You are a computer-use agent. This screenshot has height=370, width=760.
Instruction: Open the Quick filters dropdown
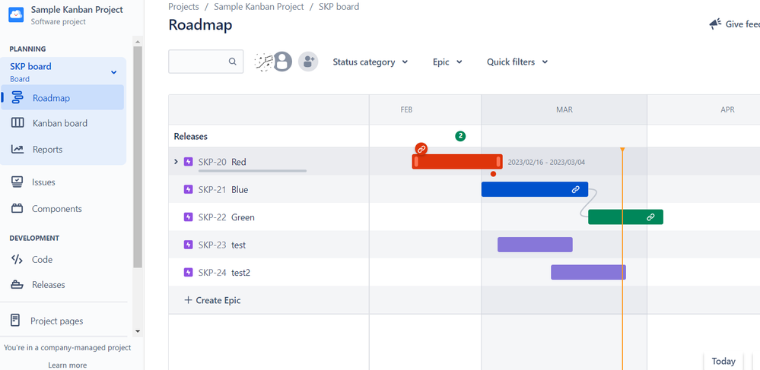click(517, 62)
